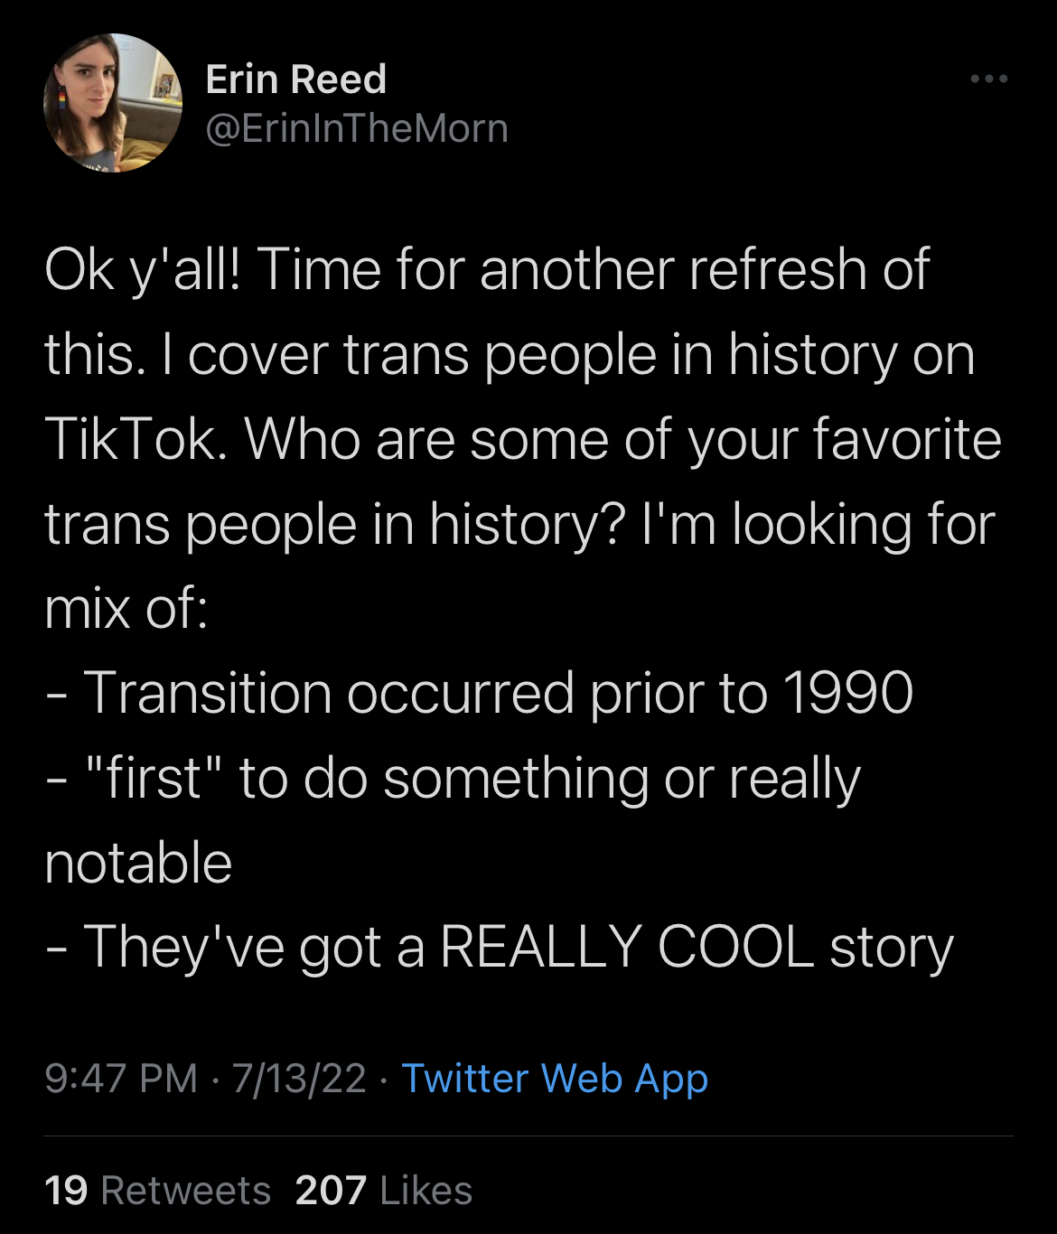View the 207 Likes list
The width and height of the screenshot is (1057, 1234).
[x=383, y=1191]
